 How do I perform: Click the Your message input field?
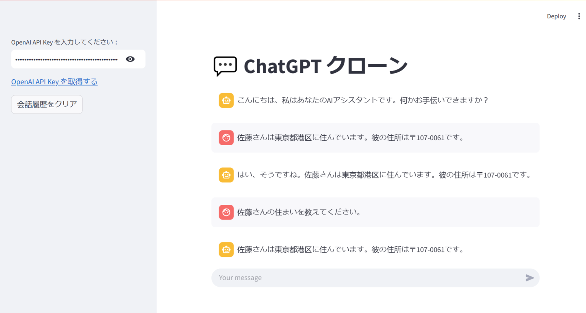(343, 278)
